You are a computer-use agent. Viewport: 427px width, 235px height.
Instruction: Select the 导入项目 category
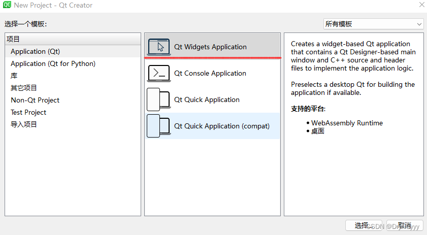(73, 124)
